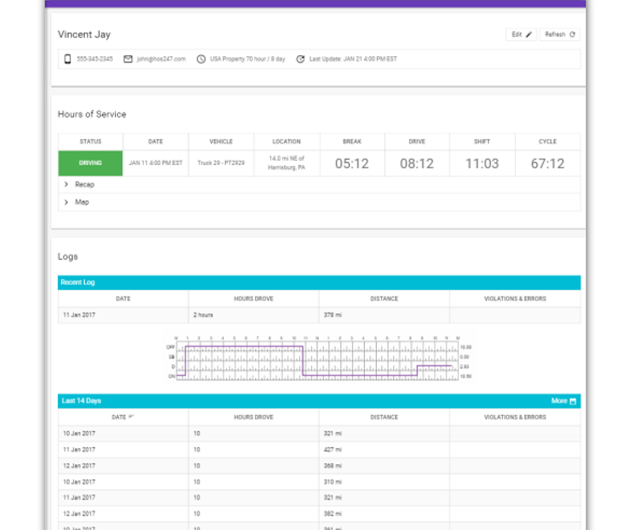Click the clock icon near USA Property
The height and width of the screenshot is (530, 620).
point(201,59)
